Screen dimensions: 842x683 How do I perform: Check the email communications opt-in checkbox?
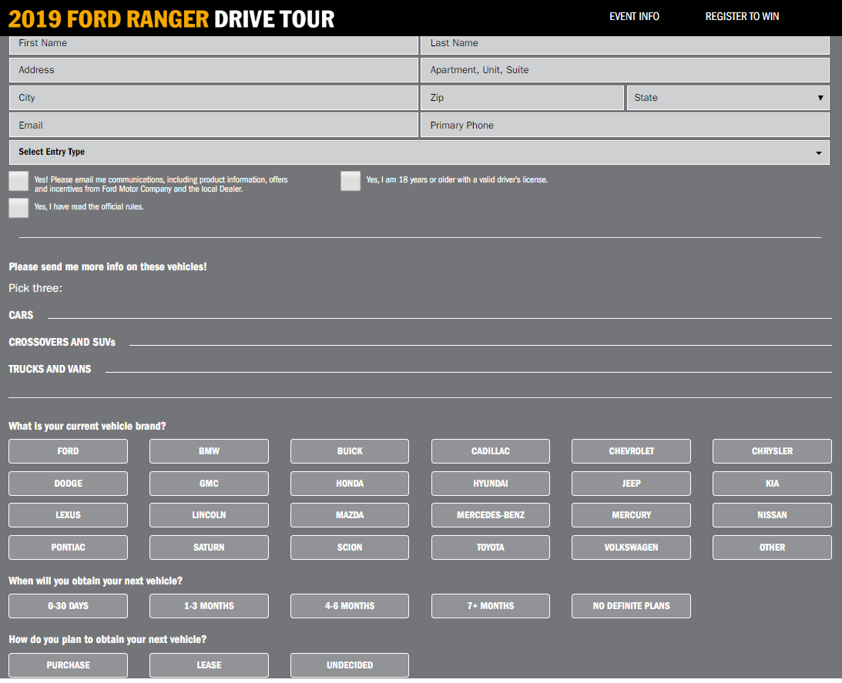click(18, 182)
